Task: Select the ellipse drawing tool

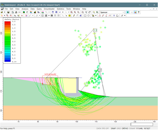Action: 89,16
